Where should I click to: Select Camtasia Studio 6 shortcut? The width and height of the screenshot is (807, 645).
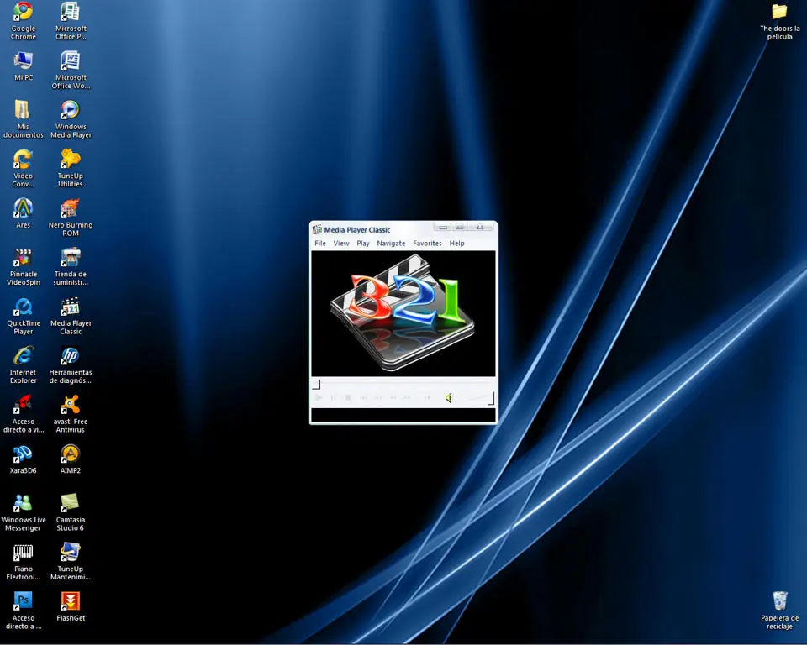tap(71, 512)
